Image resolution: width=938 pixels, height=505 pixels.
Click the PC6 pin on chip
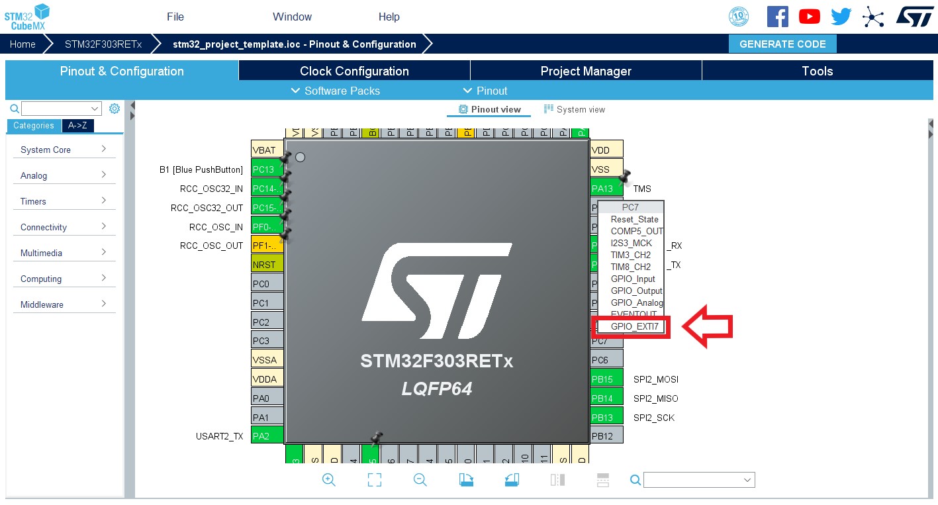(x=606, y=360)
